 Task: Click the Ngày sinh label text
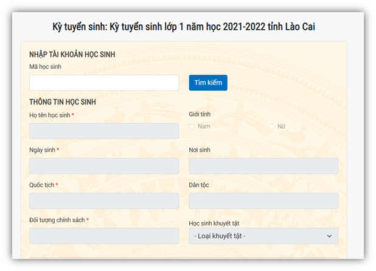[42, 150]
